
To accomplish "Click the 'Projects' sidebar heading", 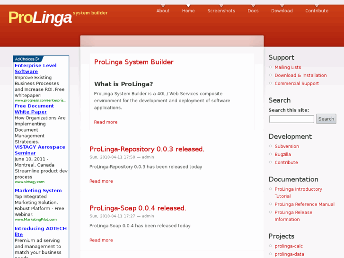I will pyautogui.click(x=282, y=236).
